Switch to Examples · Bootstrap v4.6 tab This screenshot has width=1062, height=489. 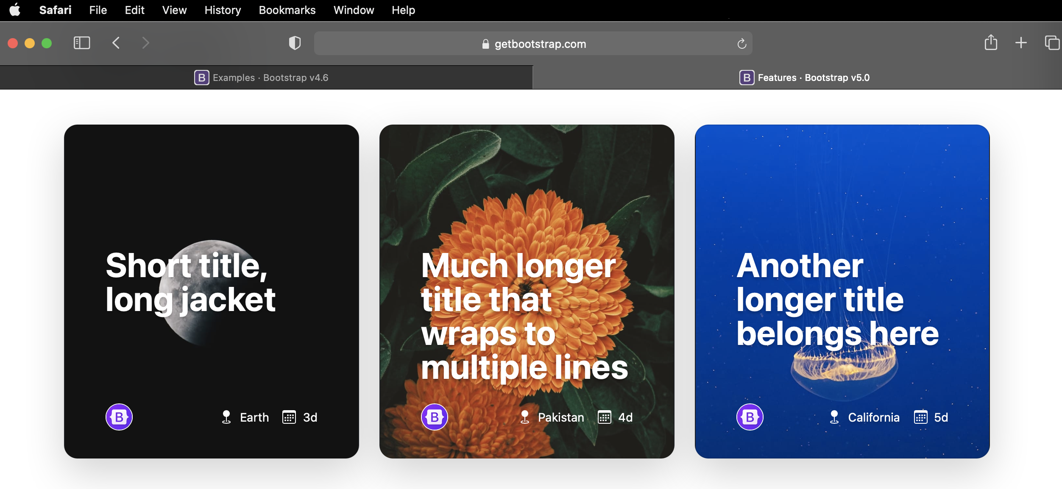tap(266, 78)
